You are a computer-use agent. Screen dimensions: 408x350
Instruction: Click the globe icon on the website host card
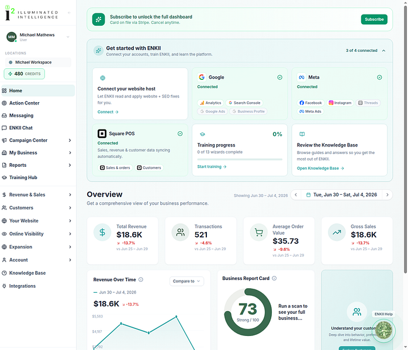pyautogui.click(x=103, y=78)
